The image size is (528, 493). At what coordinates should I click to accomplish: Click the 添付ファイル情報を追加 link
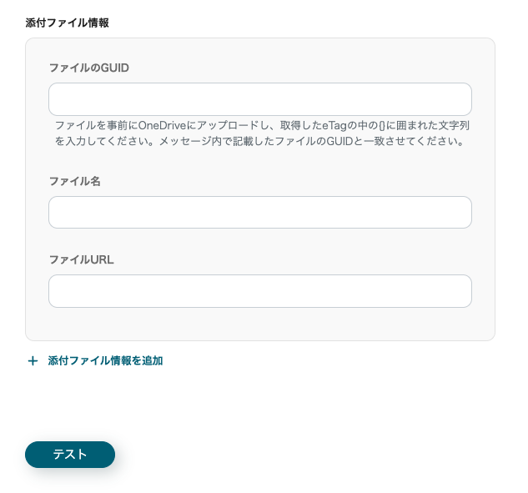pos(105,361)
